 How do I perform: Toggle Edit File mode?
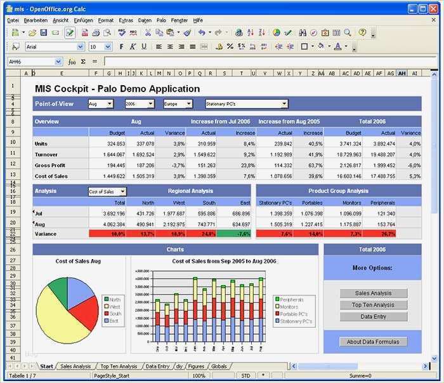tap(70, 32)
